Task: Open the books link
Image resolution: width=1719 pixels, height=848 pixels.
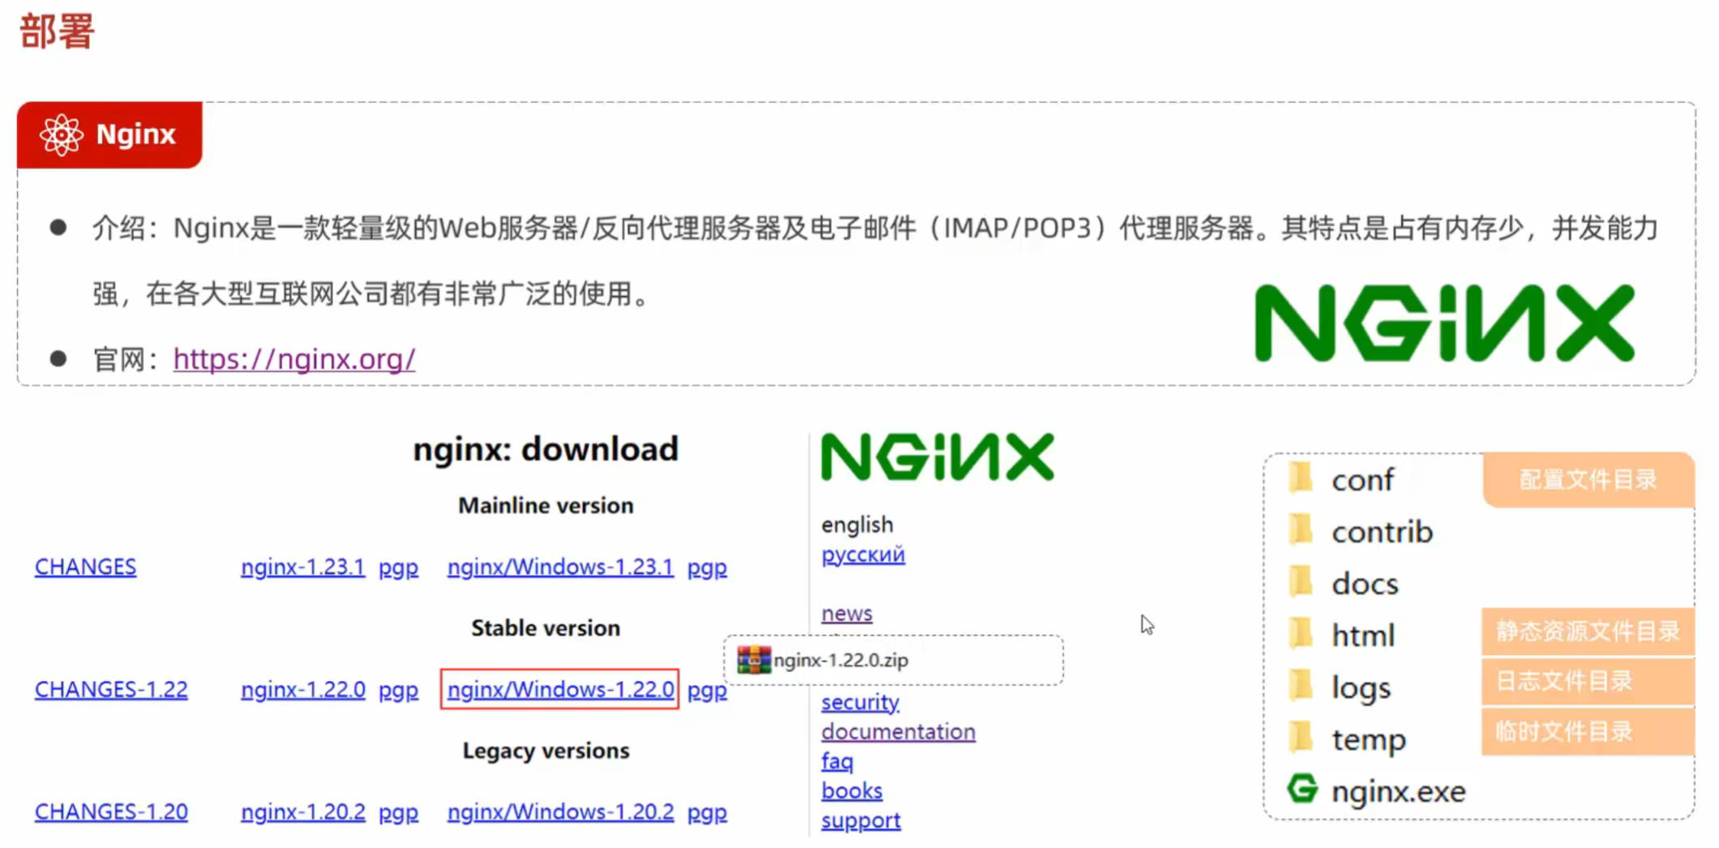Action: click(x=851, y=790)
